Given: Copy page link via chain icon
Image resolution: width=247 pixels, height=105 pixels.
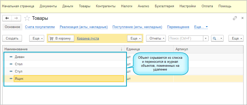Looking at the screenshot, I should coord(235,18).
